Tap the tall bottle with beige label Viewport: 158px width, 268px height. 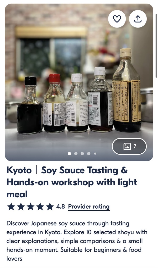pyautogui.click(x=127, y=90)
